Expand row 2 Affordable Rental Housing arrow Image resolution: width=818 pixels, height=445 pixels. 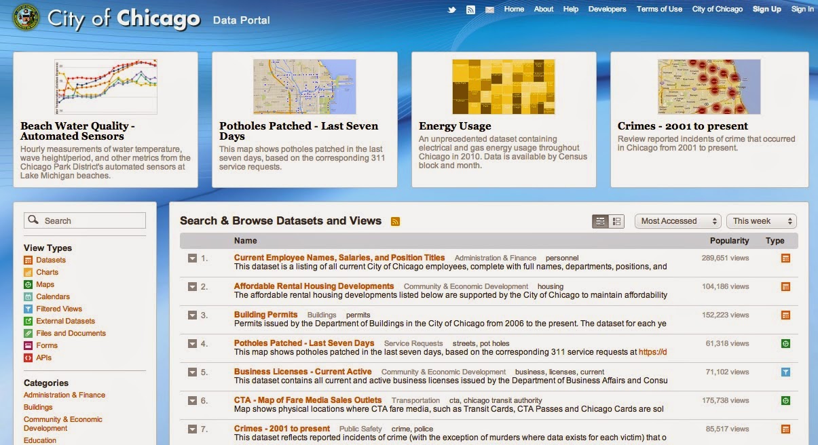[x=192, y=287]
